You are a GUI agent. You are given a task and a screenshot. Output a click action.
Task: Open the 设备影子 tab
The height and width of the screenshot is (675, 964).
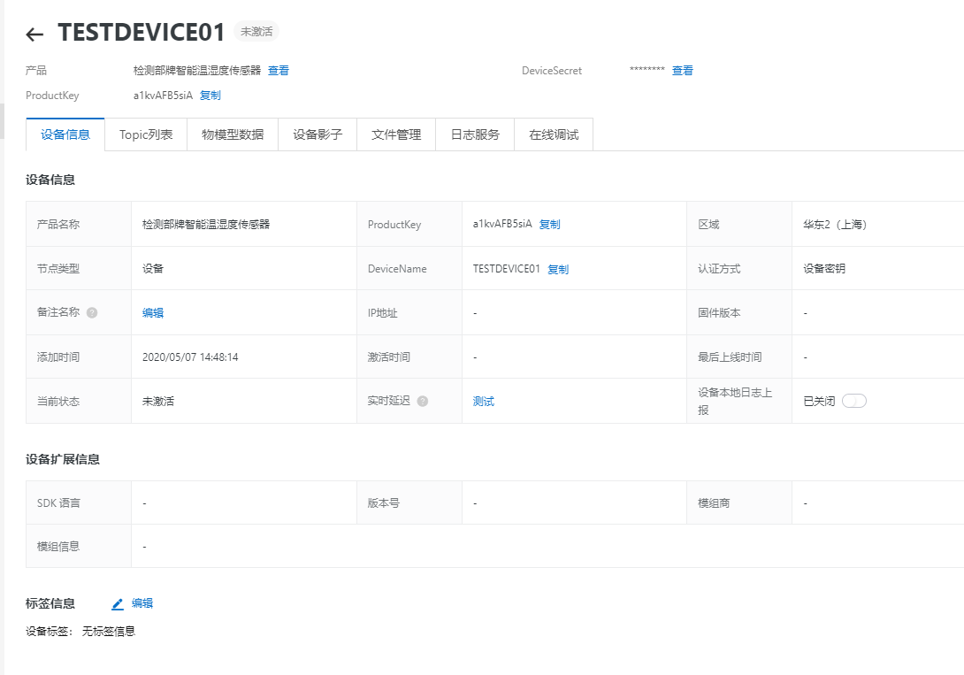click(318, 134)
